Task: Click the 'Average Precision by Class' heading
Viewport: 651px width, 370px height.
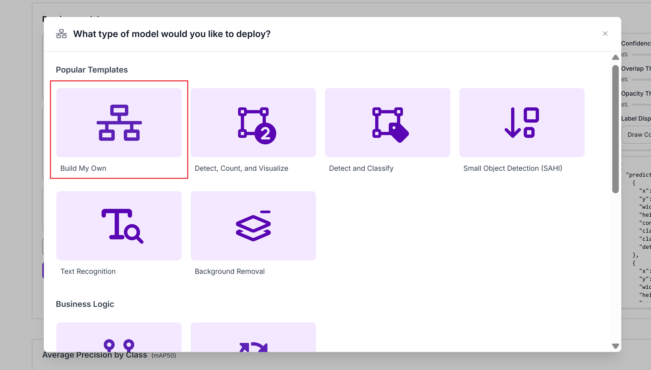Action: point(95,355)
